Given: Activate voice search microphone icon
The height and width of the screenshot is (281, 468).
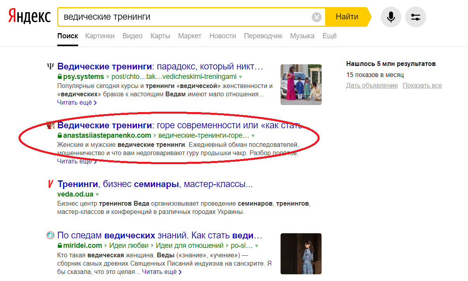Looking at the screenshot, I should (x=391, y=17).
